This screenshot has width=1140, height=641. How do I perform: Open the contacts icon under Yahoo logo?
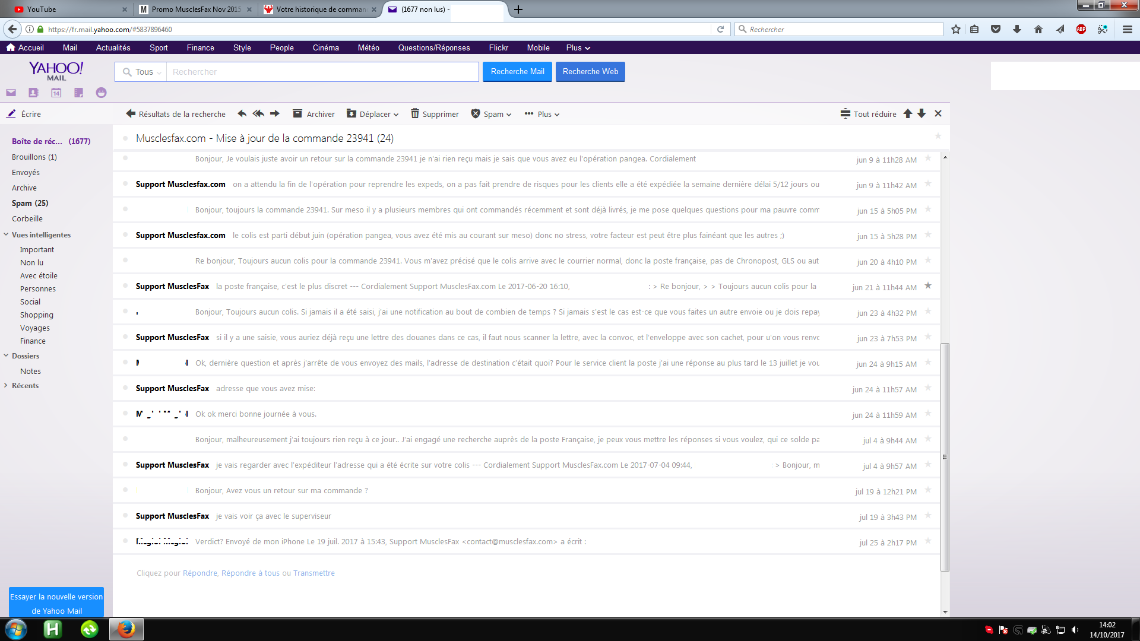[33, 93]
